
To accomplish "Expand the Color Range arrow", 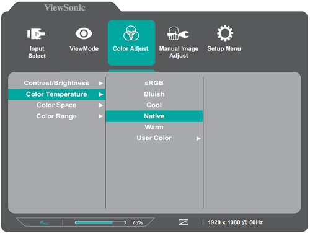I will [x=101, y=116].
